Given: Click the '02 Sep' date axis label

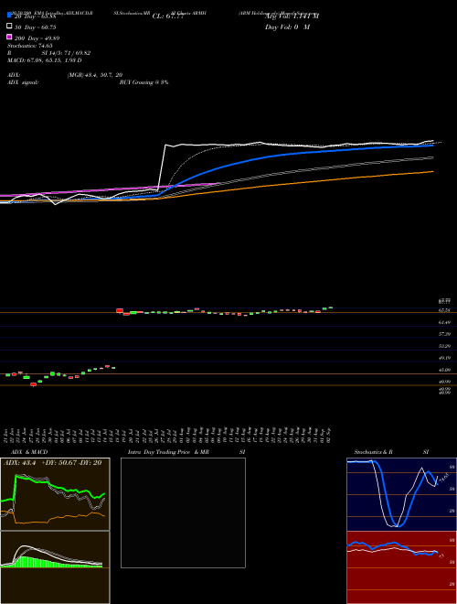Looking at the screenshot, I should point(330,435).
